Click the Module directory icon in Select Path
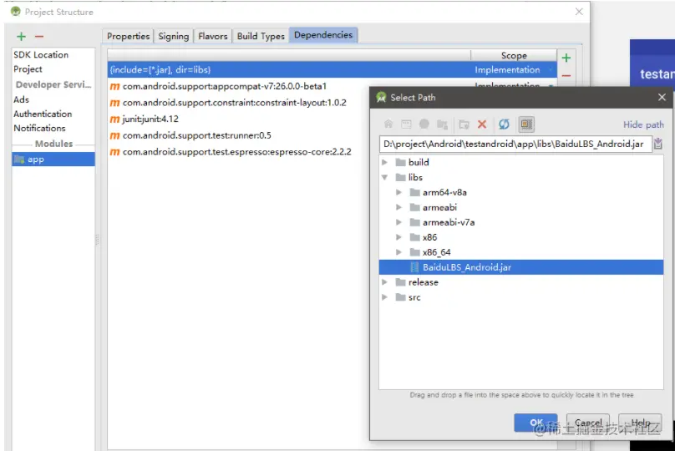 (x=442, y=124)
